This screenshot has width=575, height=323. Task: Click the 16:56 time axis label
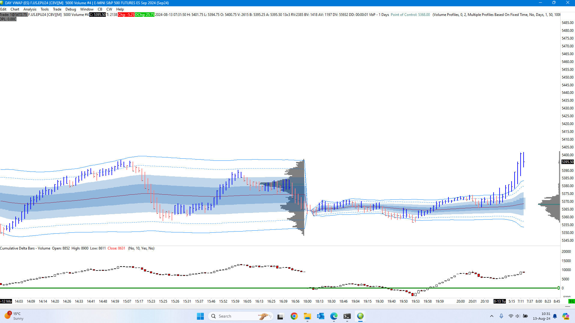(295, 301)
